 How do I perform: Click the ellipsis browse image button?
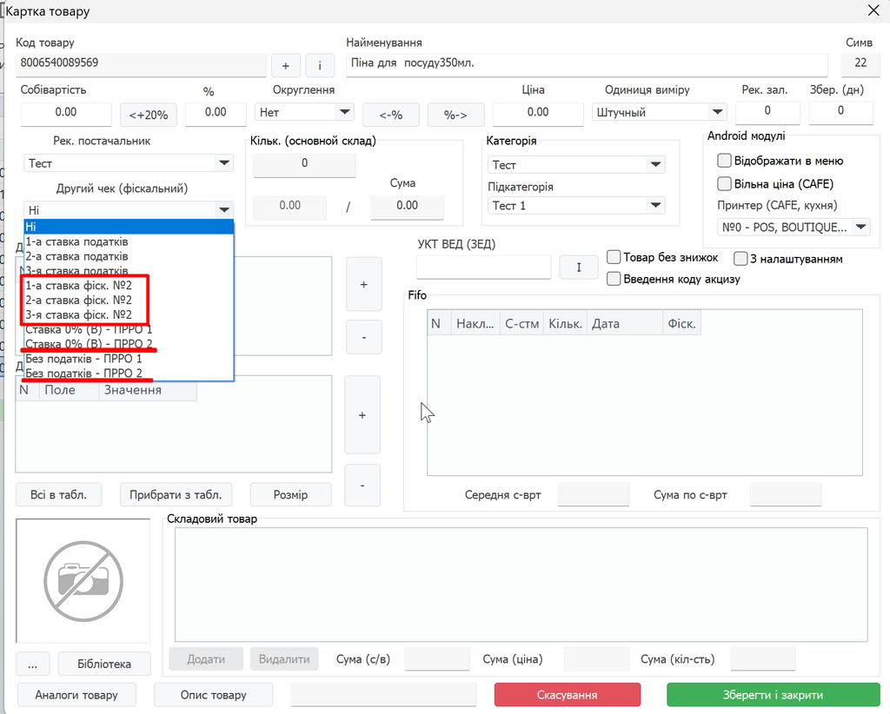pos(33,664)
